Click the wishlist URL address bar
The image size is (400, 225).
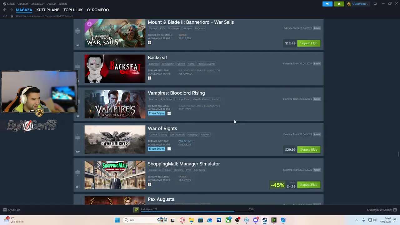[44, 16]
